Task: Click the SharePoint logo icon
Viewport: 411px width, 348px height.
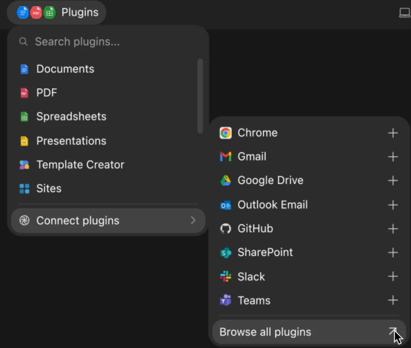Action: (225, 253)
